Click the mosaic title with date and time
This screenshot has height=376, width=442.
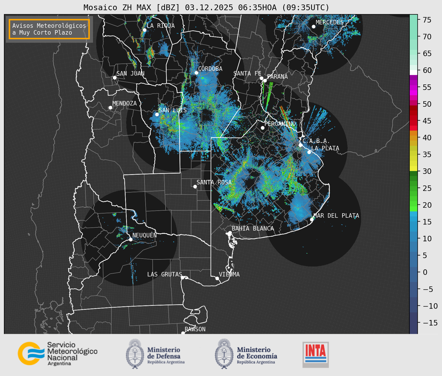(x=206, y=8)
